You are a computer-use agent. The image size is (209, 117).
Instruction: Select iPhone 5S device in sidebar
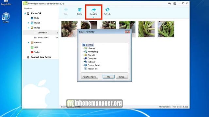36,13
